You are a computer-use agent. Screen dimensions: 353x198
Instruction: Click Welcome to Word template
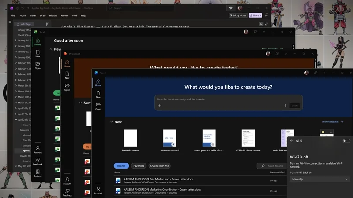pyautogui.click(x=170, y=140)
